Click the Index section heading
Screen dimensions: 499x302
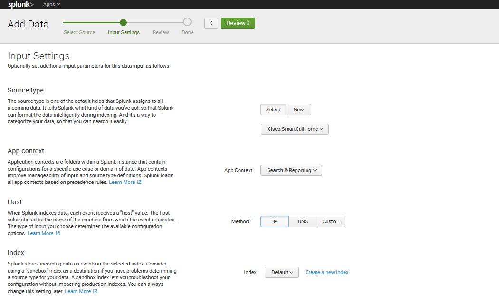coord(16,253)
